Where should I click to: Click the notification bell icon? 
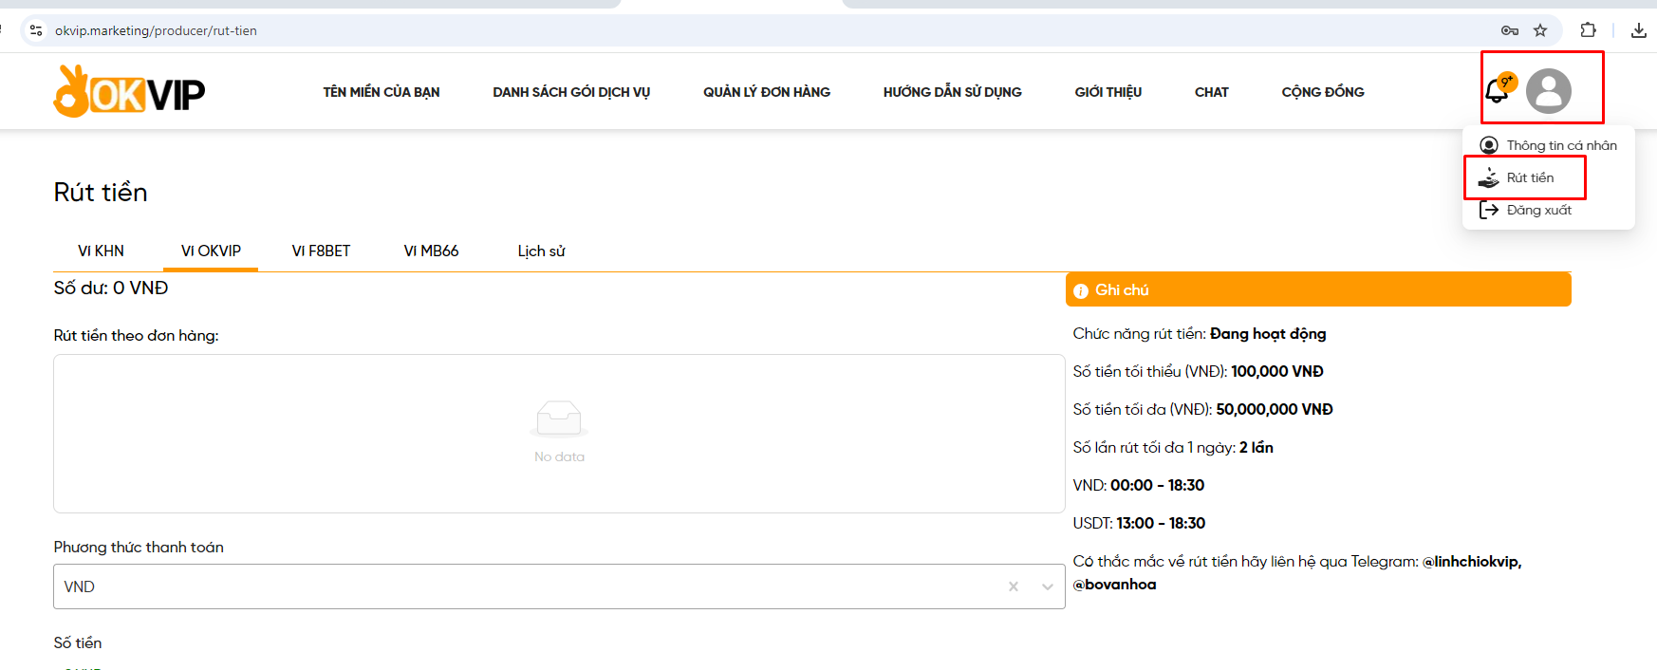pyautogui.click(x=1497, y=91)
